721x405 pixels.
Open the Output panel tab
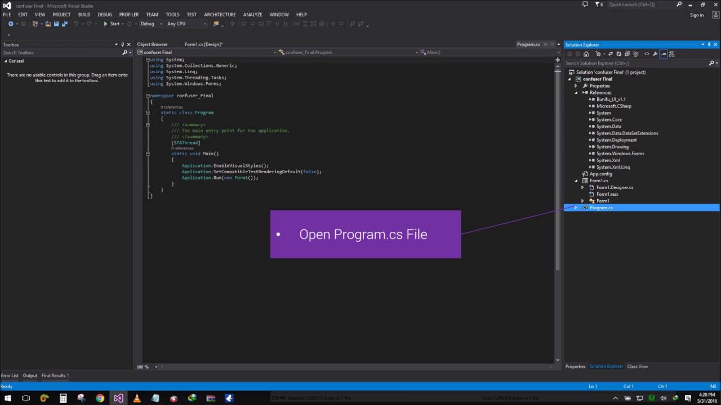(30, 375)
